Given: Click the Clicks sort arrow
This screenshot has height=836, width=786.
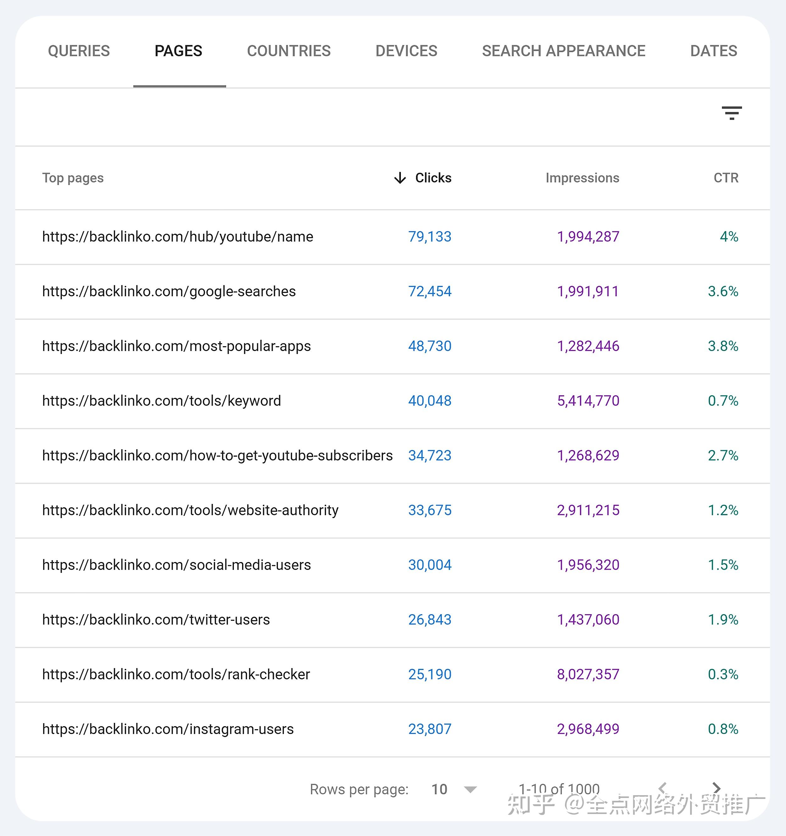Looking at the screenshot, I should coord(400,178).
